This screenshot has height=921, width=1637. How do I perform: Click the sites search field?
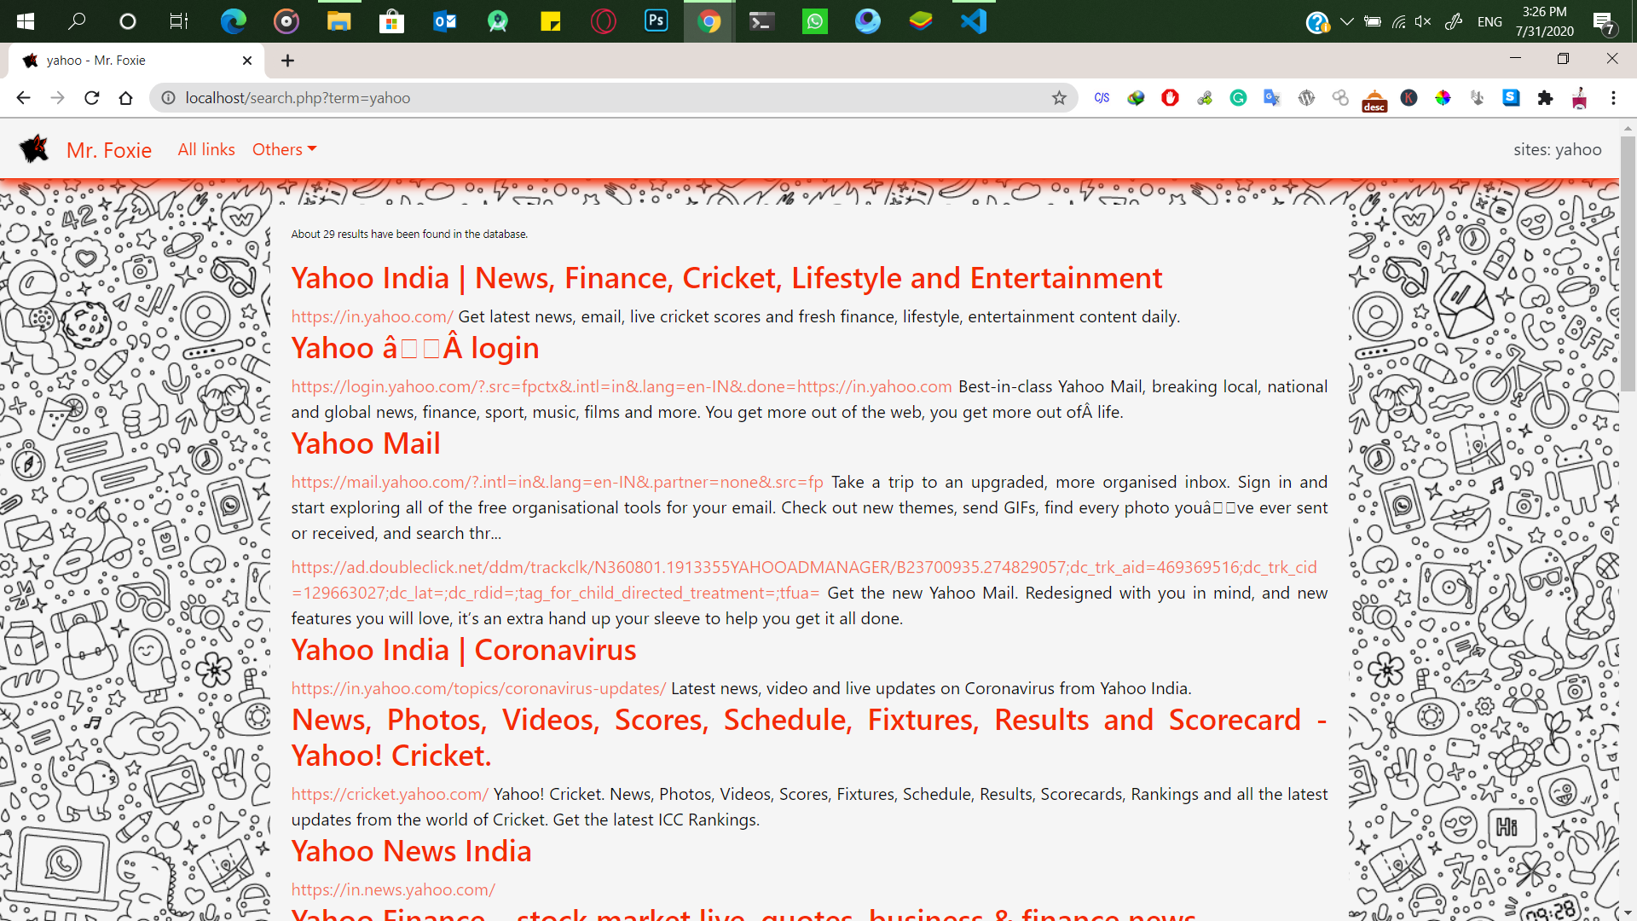coord(1557,149)
